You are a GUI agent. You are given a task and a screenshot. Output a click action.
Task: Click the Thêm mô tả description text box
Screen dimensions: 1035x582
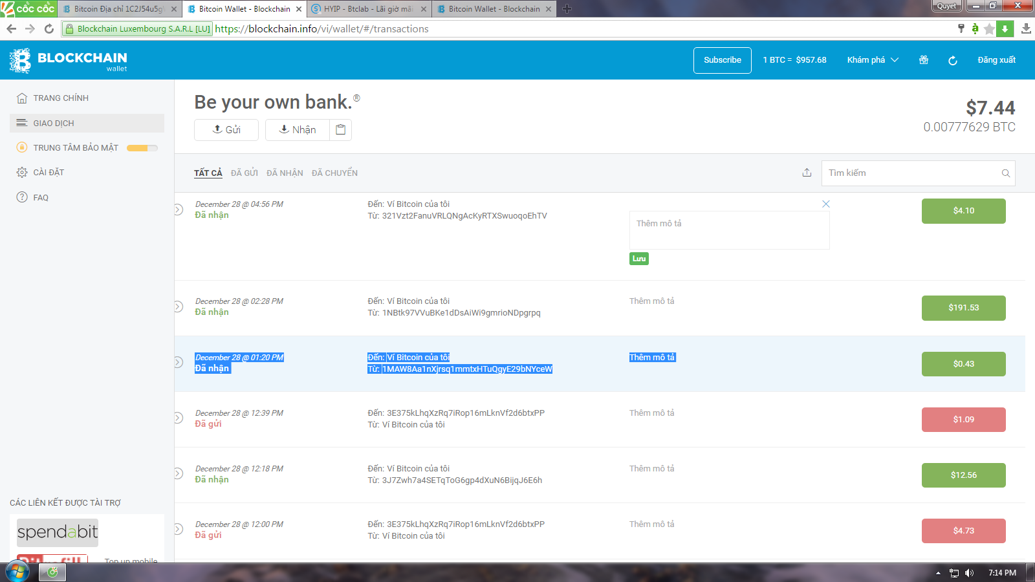tap(730, 230)
